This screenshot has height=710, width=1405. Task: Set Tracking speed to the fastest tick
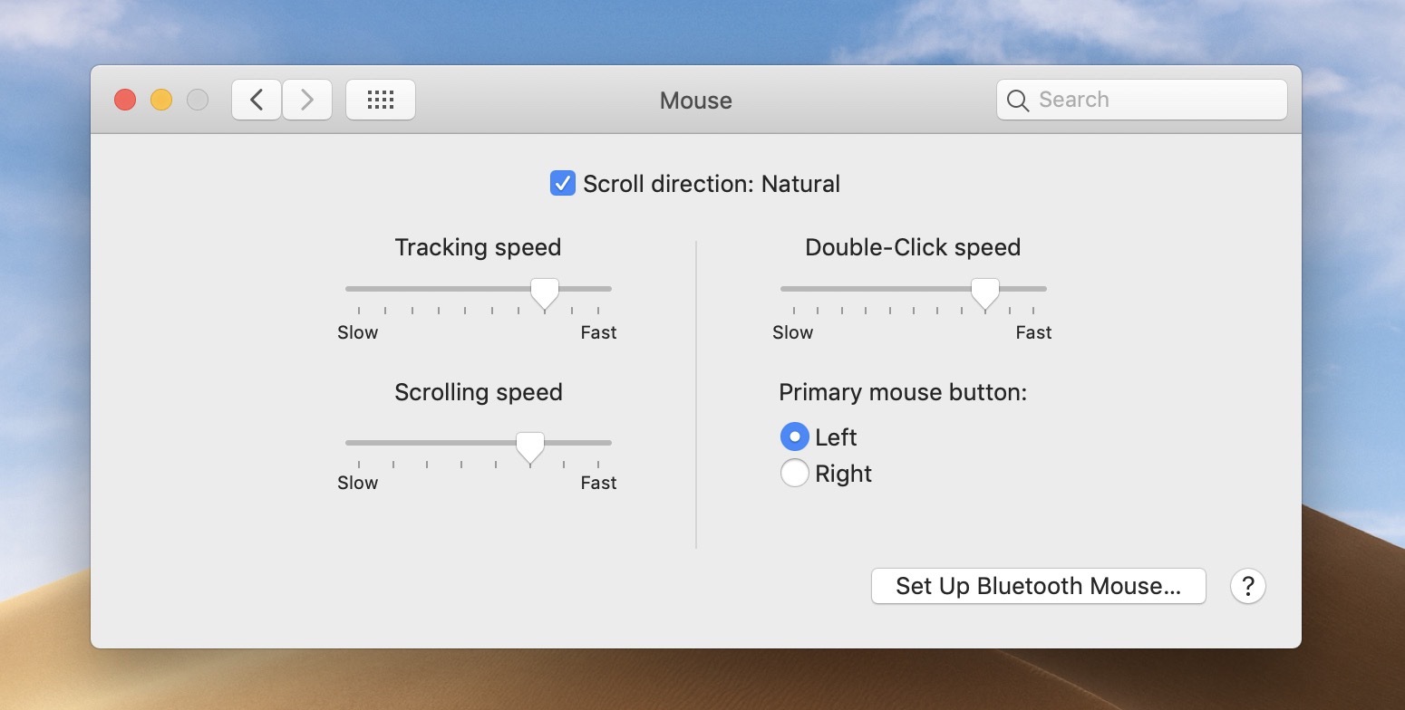coord(598,289)
